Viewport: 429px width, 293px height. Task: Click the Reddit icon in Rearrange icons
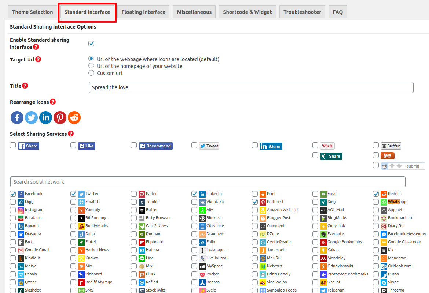(x=74, y=118)
